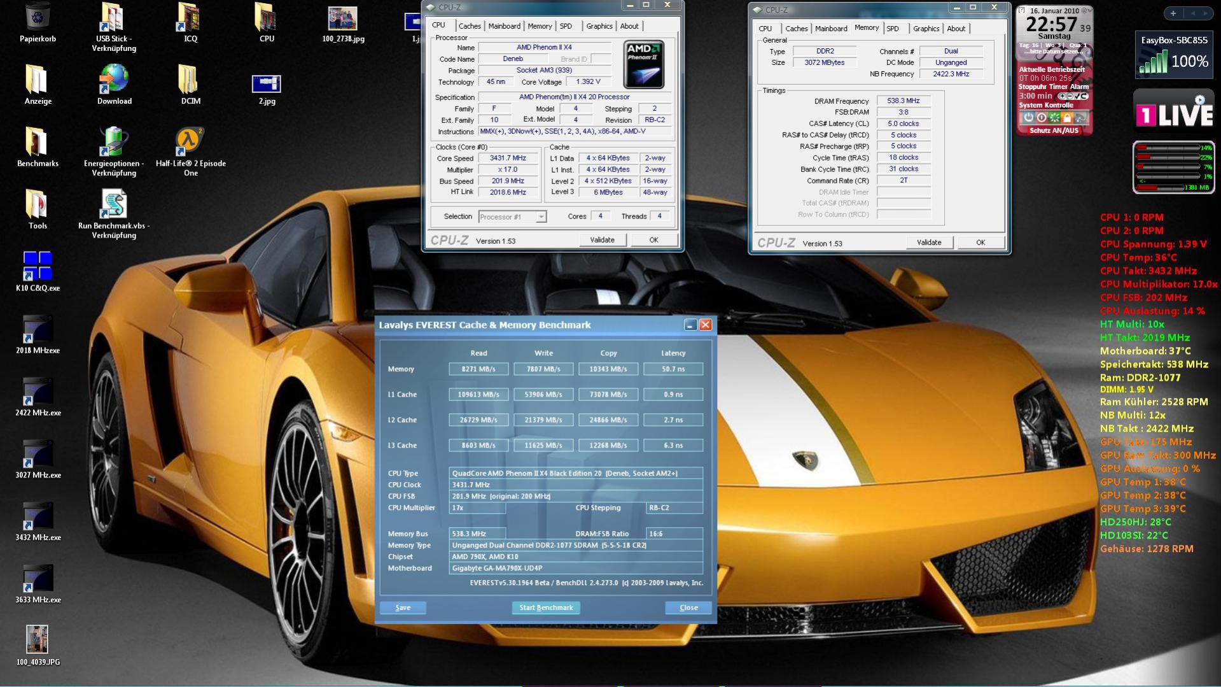Open Graphics tab in the CPU-Z memory timings window
The width and height of the screenshot is (1221, 687).
coord(926,29)
